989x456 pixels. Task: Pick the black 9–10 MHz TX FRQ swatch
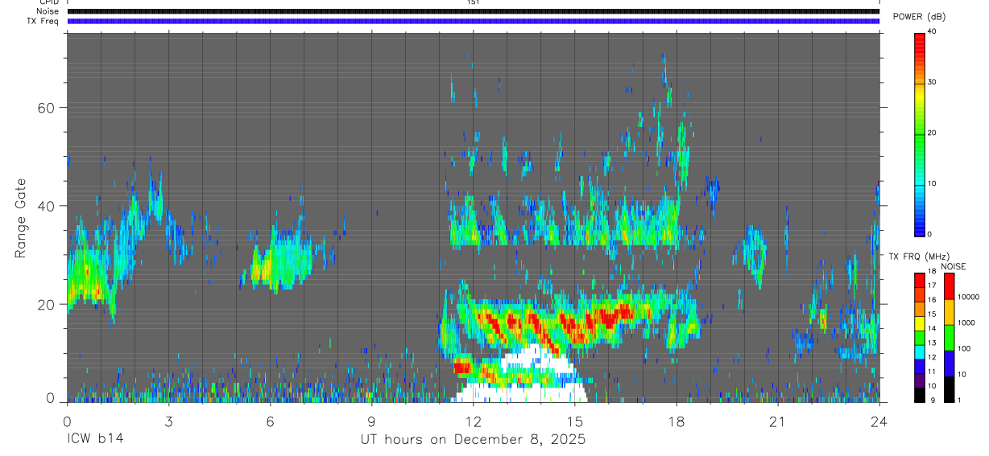[x=920, y=394]
